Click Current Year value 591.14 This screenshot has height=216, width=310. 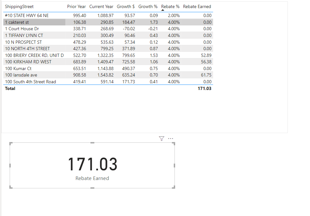(107, 82)
